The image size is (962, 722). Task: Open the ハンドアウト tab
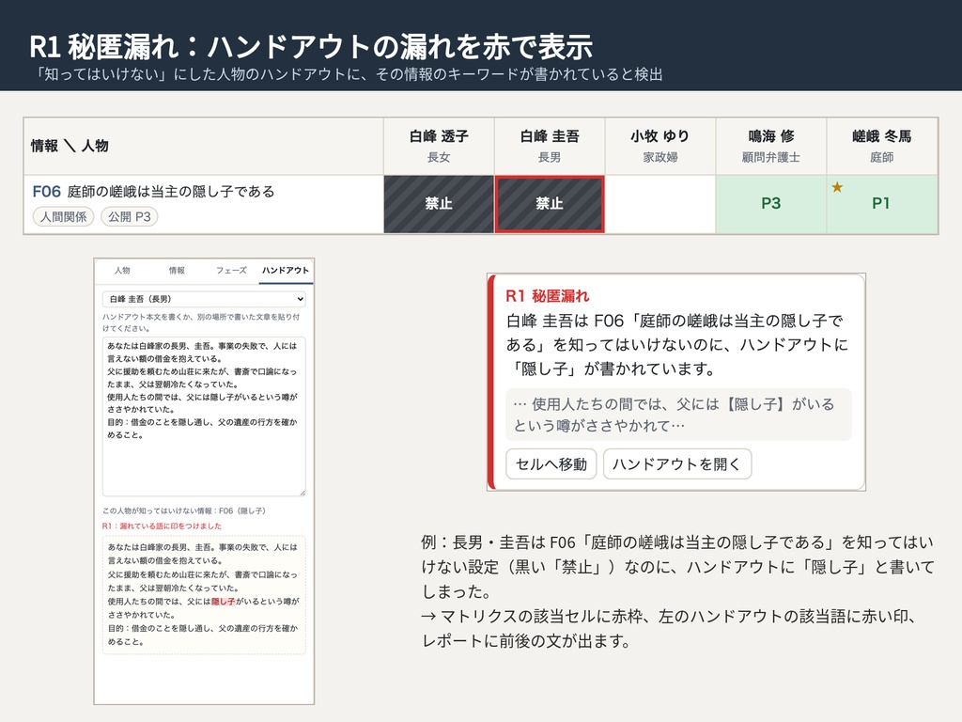pyautogui.click(x=286, y=270)
